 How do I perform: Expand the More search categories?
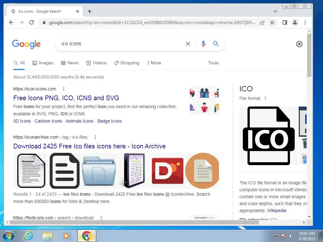coord(154,63)
